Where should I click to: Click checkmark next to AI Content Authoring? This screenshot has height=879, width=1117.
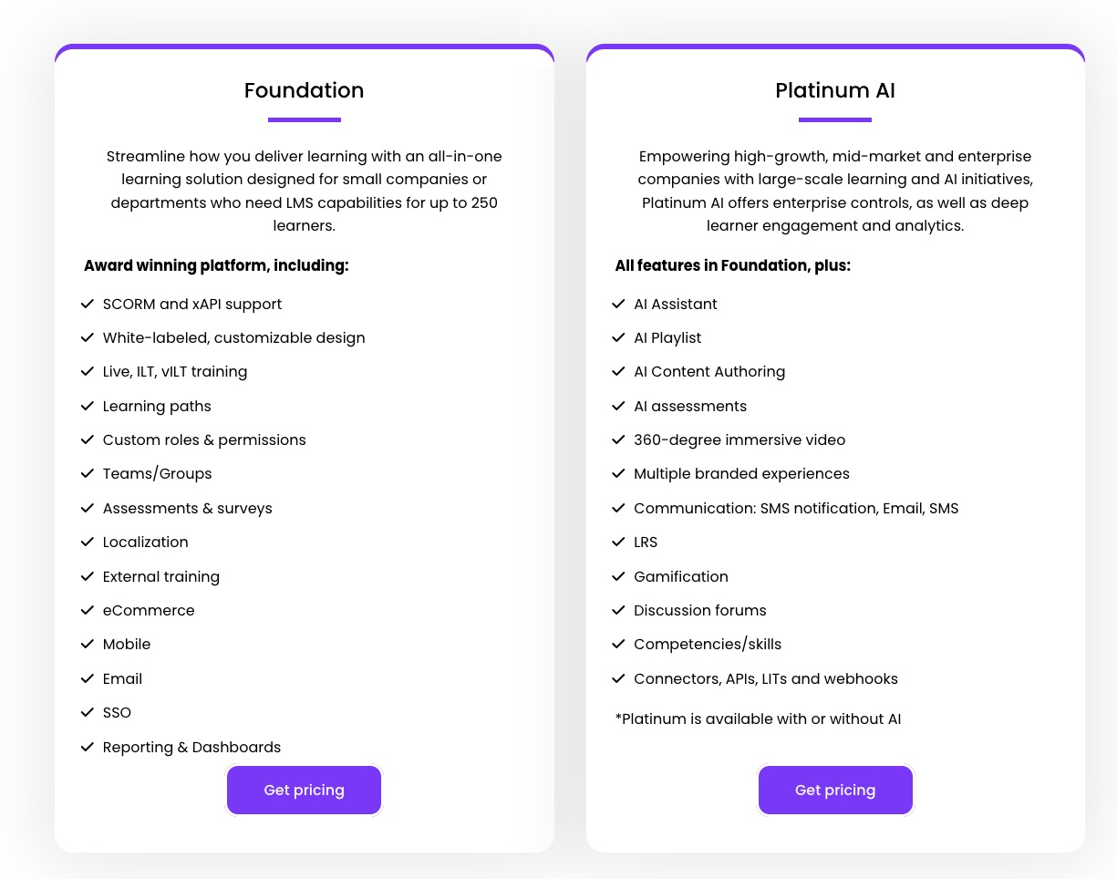(x=618, y=371)
